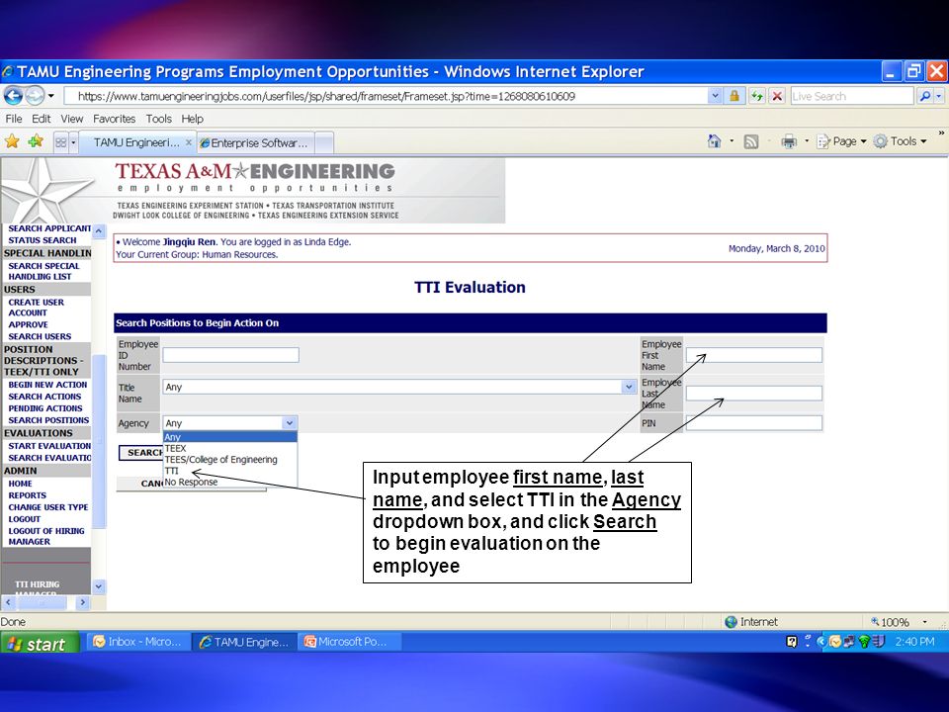Image resolution: width=949 pixels, height=712 pixels.
Task: Open Microsoft Po... taskbar item
Action: click(349, 642)
